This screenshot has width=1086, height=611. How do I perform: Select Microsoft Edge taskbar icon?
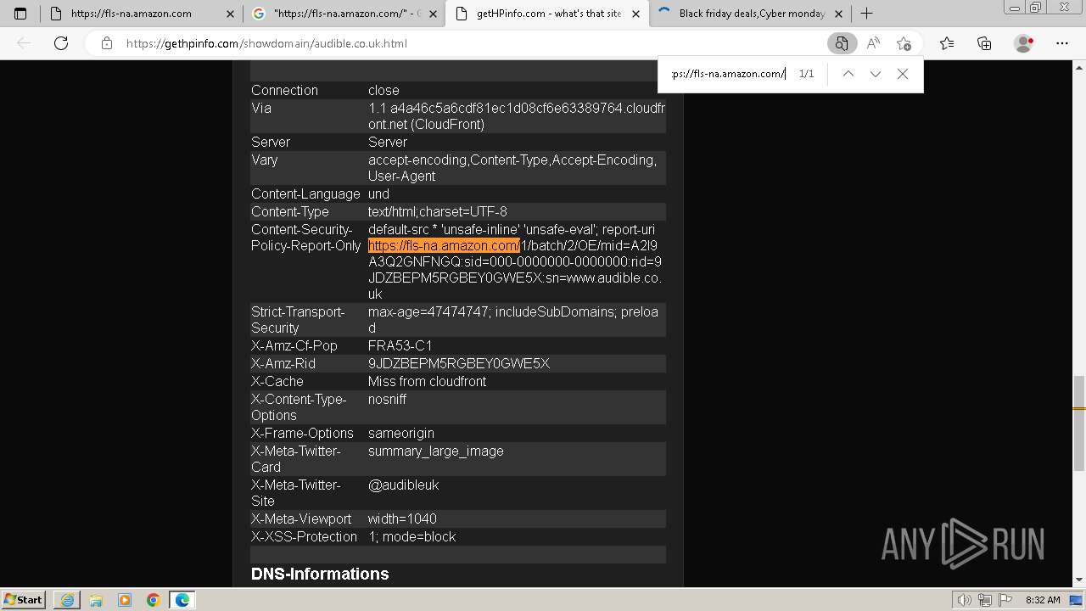tap(182, 600)
